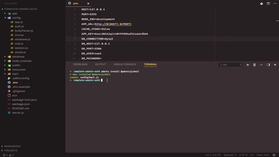Open app.js in the config folder
This screenshot has height=157, width=279.
19,22
